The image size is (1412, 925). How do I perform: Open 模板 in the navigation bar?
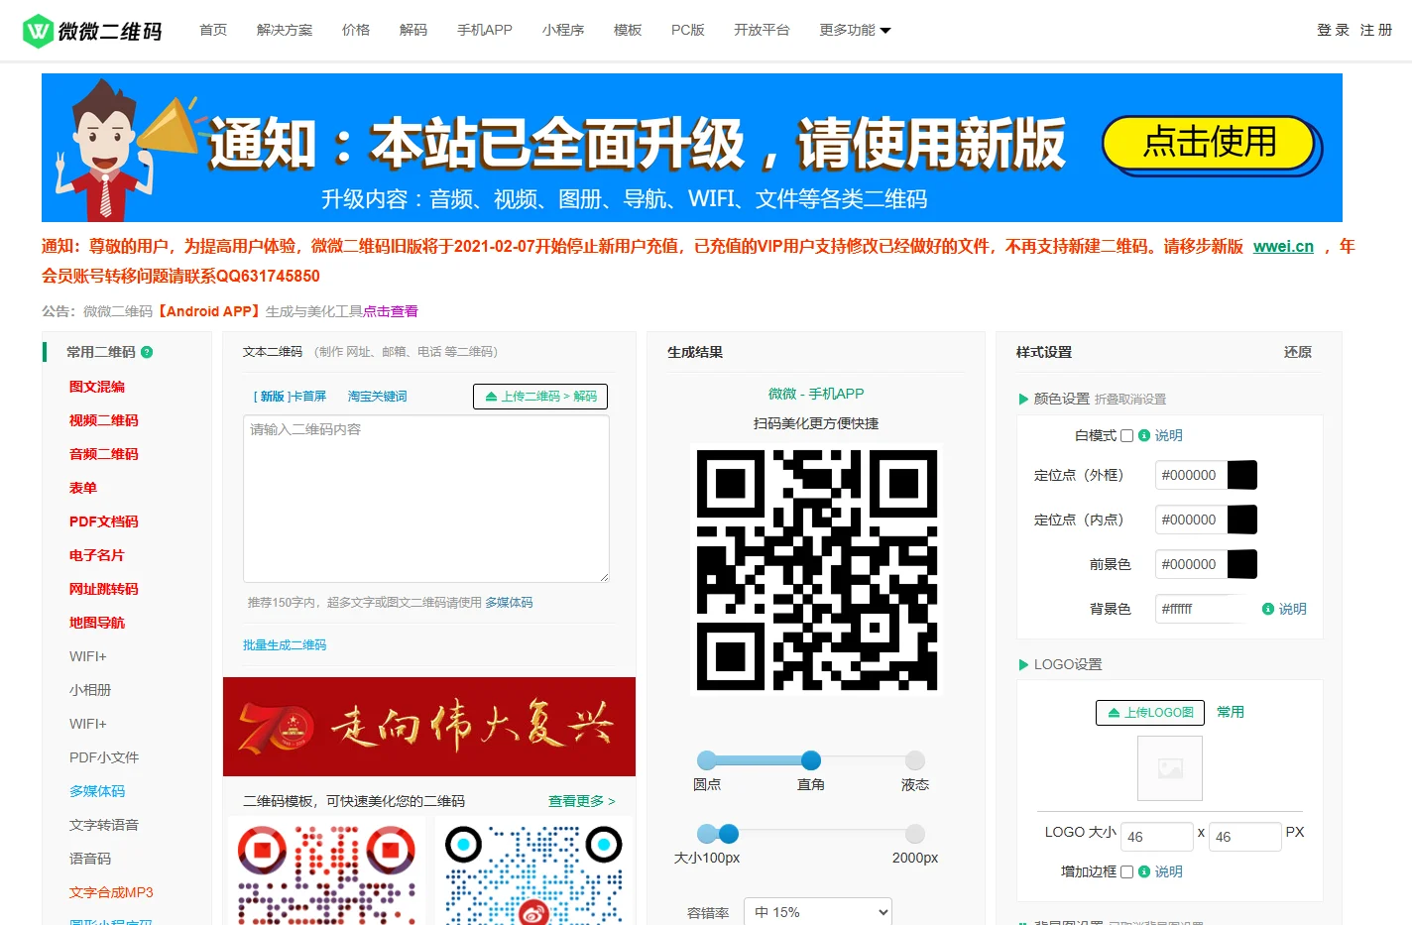click(628, 30)
